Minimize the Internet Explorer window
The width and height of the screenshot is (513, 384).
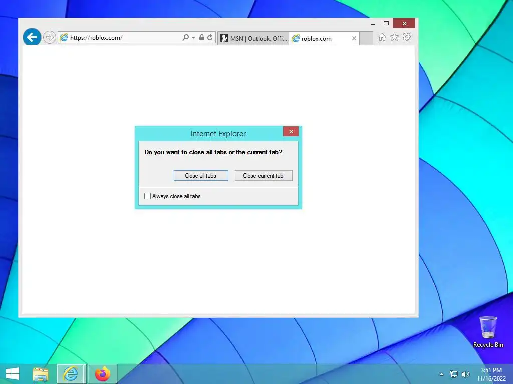click(x=373, y=24)
